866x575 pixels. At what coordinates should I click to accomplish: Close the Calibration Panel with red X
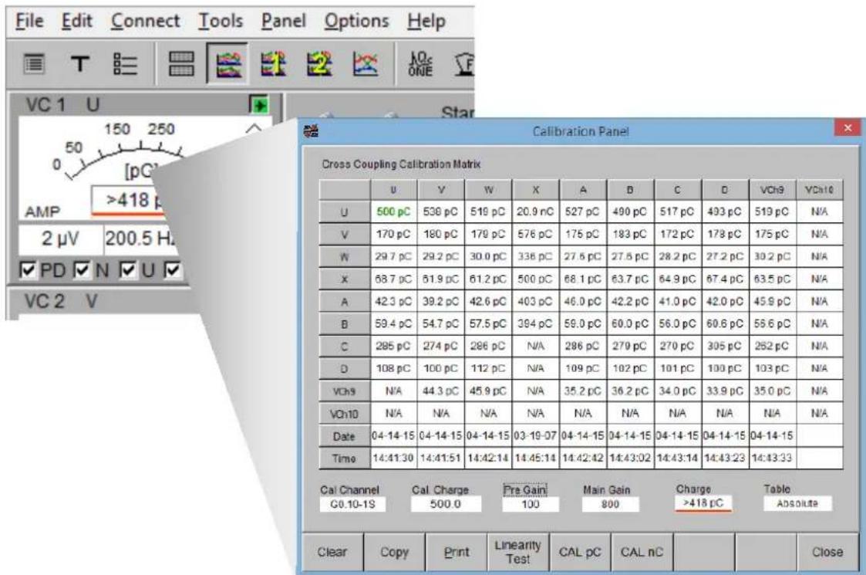(847, 128)
